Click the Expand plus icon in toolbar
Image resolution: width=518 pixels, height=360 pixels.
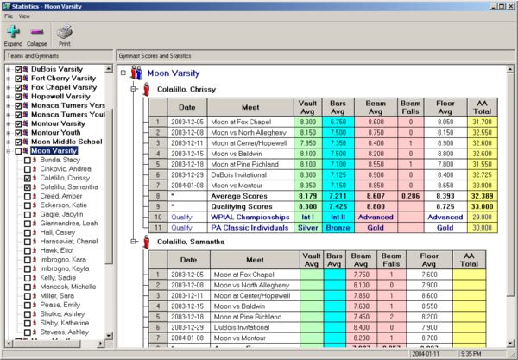(x=13, y=32)
